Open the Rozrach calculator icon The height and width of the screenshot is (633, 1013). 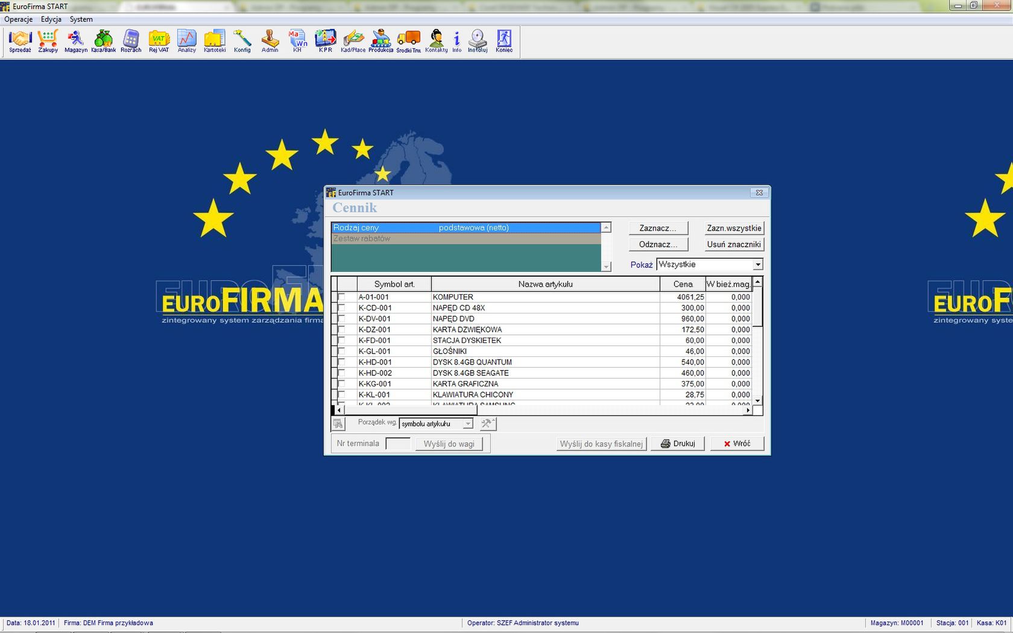tap(131, 41)
